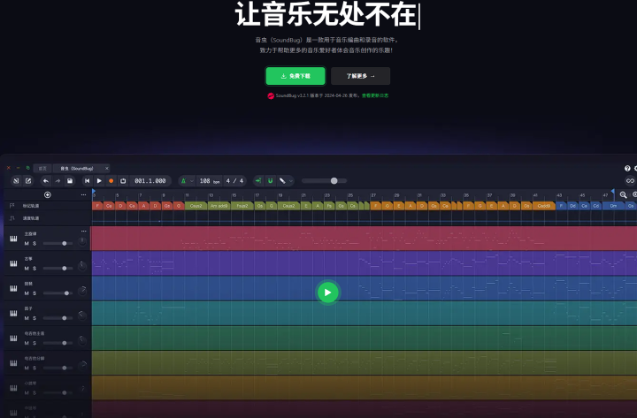
Task: Mute the first track with M
Action: (x=27, y=243)
